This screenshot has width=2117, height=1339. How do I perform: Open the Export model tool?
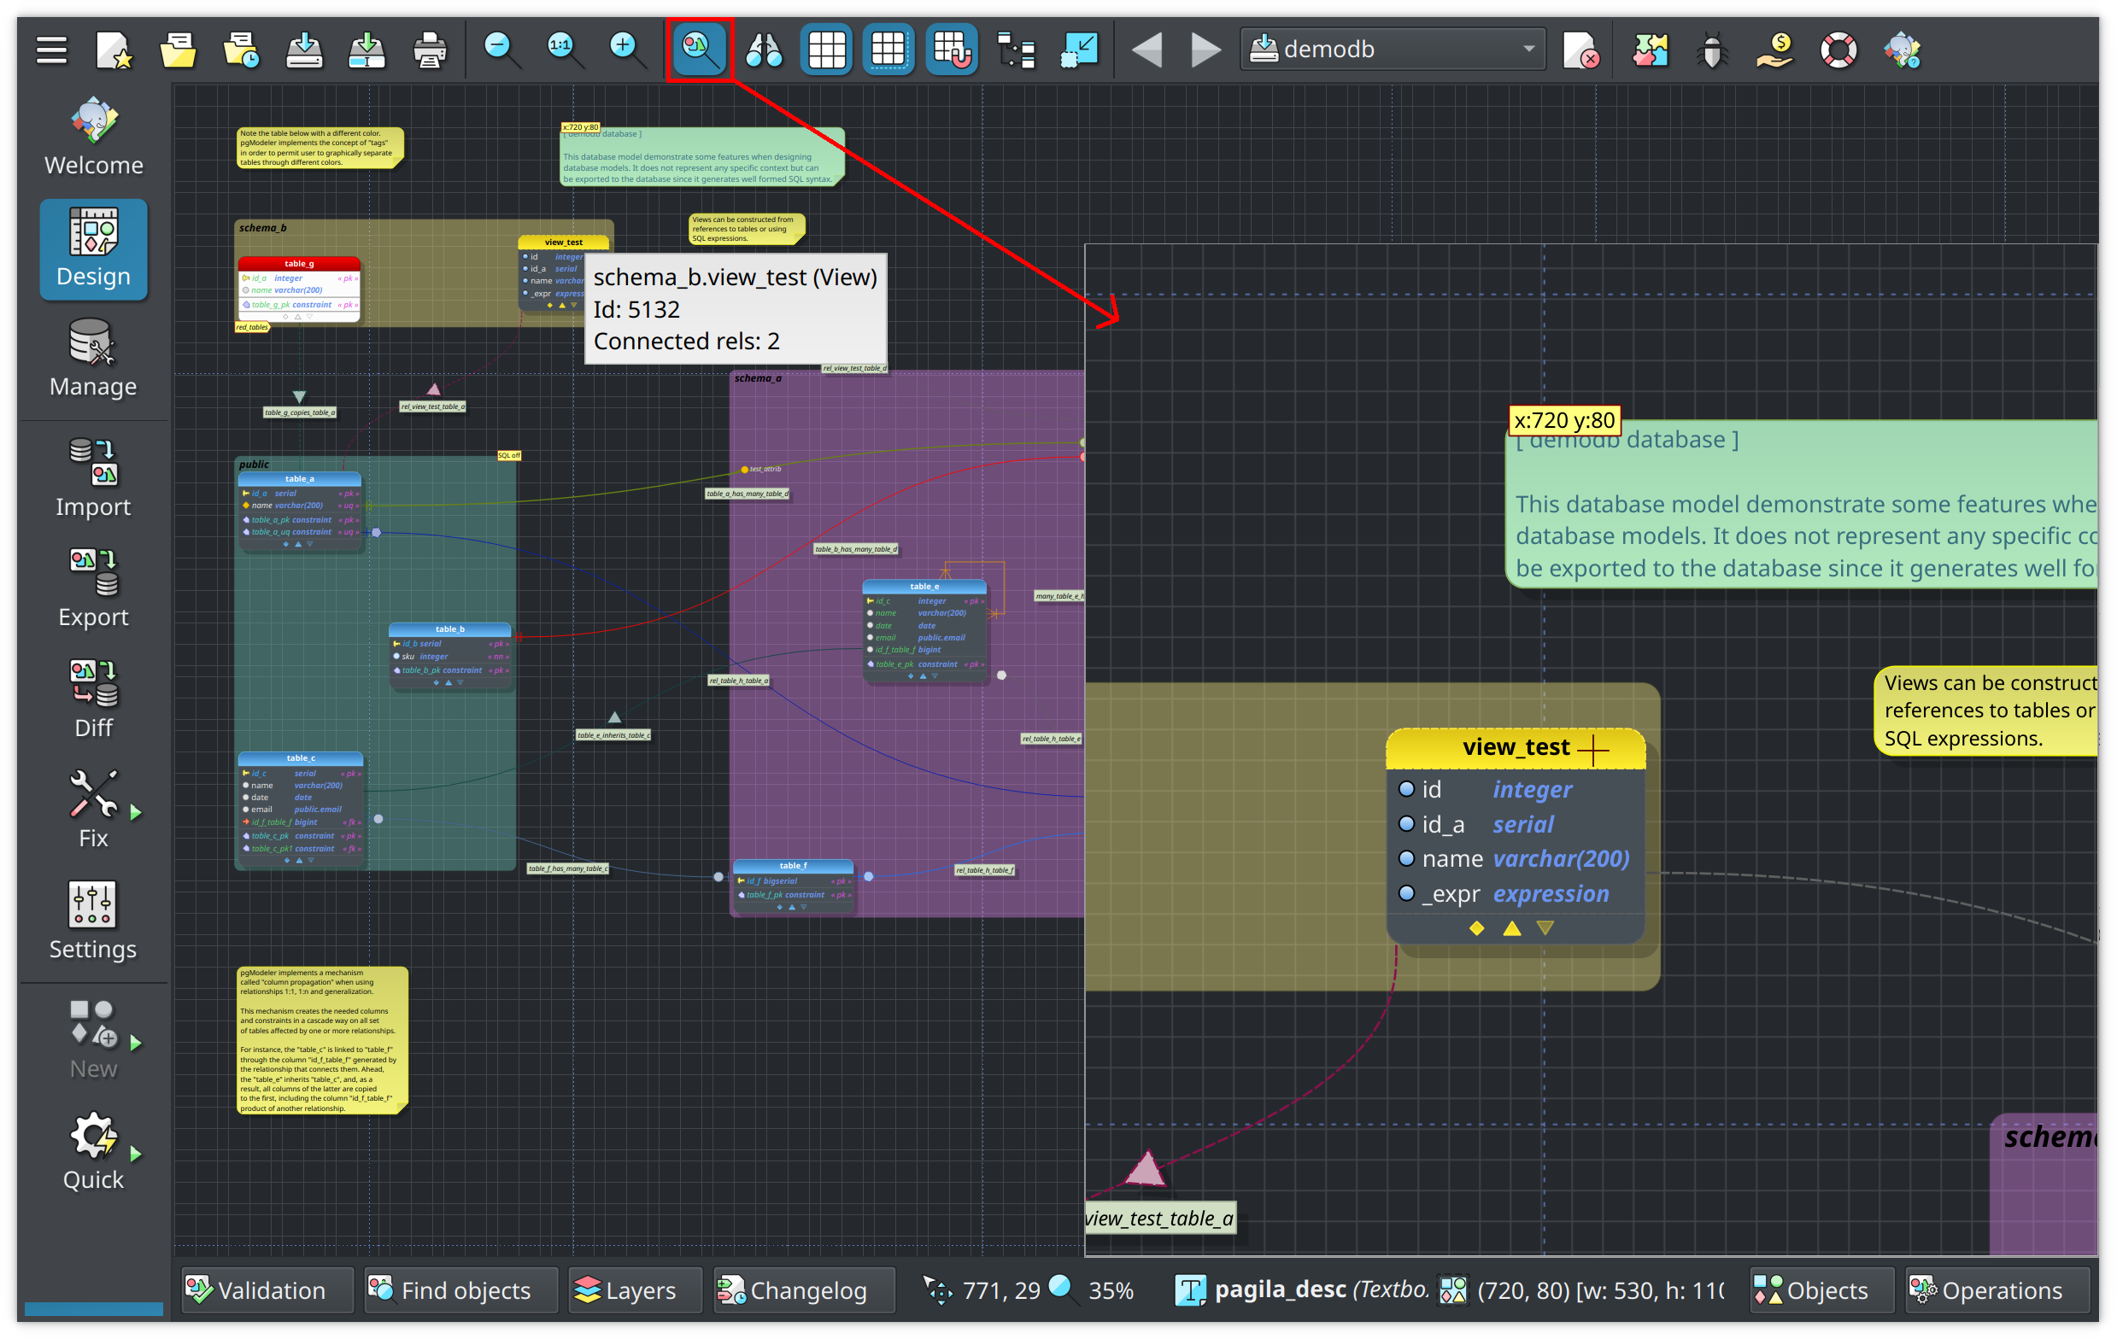click(93, 588)
